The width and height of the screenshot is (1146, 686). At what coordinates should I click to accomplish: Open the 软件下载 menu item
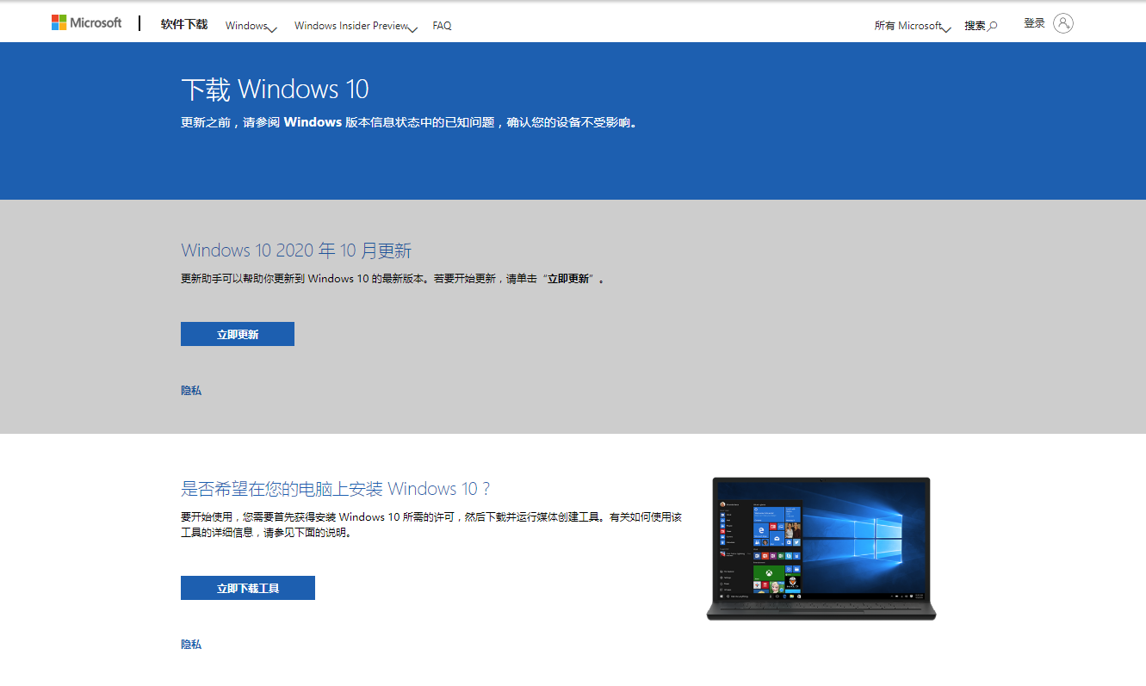[x=184, y=24]
